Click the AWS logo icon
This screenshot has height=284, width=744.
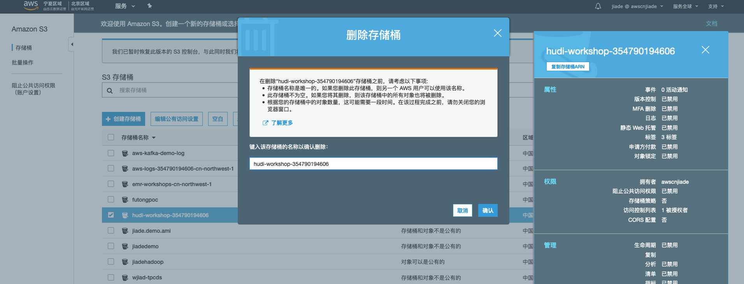(x=31, y=5)
